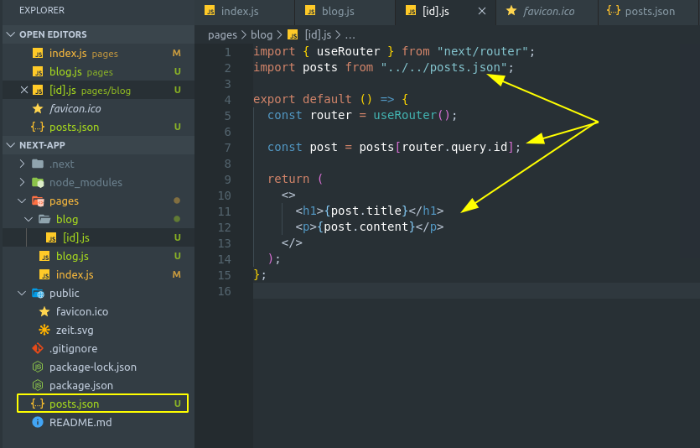This screenshot has width=700, height=448.
Task: Open blog.js pages in Open Editors
Action: pyautogui.click(x=98, y=71)
